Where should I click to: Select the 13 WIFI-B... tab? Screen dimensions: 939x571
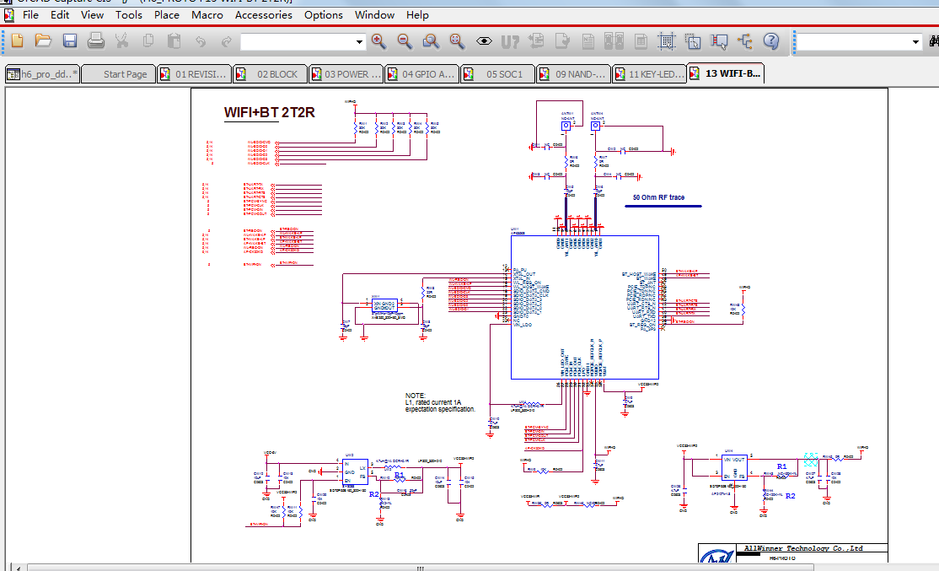[725, 73]
